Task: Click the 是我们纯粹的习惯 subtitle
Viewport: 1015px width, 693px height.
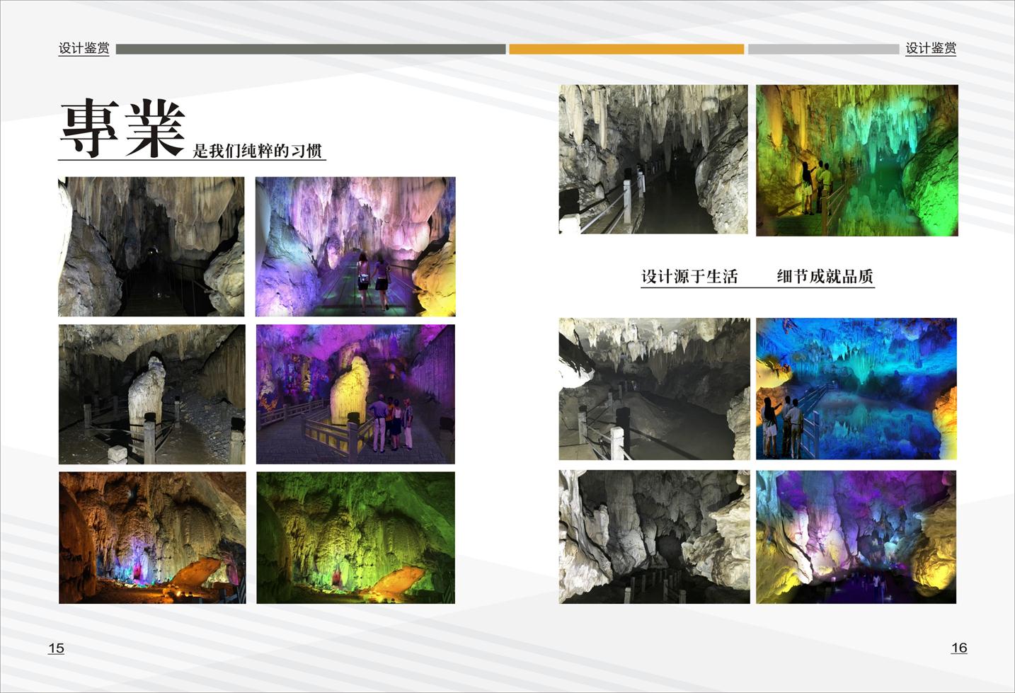Action: 258,151
